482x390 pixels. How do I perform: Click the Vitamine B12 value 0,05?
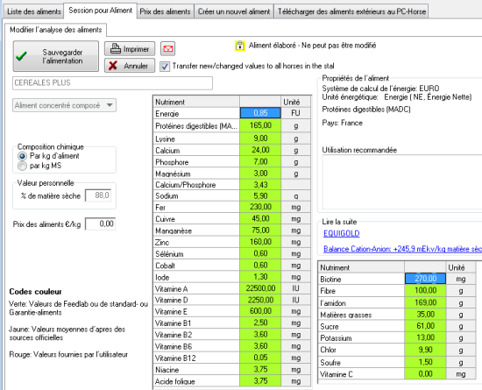(260, 358)
